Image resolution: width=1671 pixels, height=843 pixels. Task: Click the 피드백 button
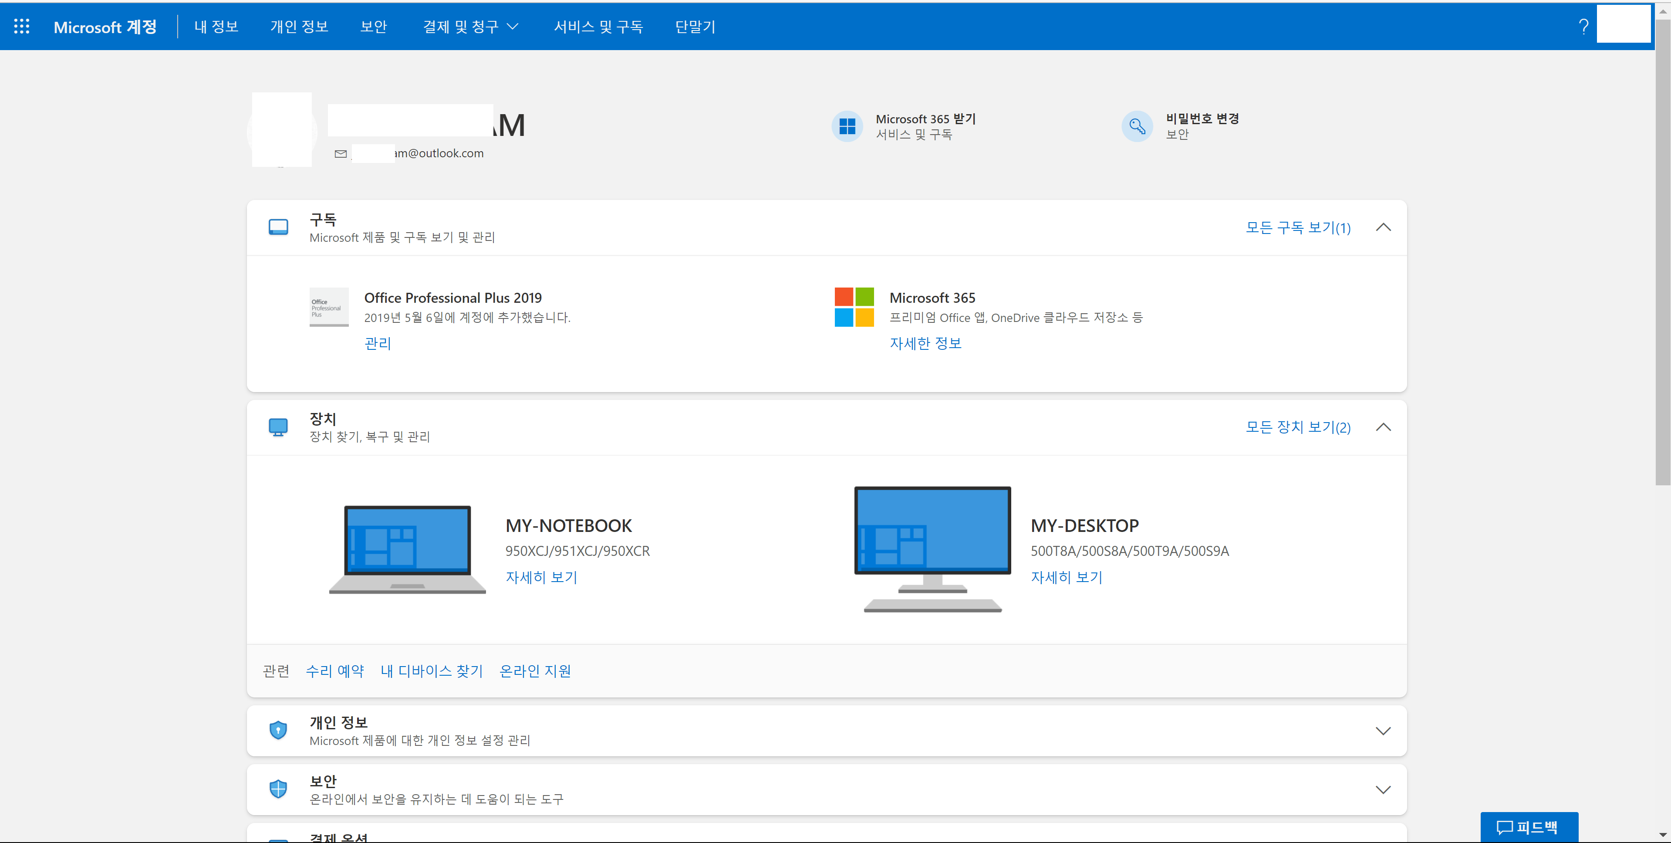coord(1529,827)
